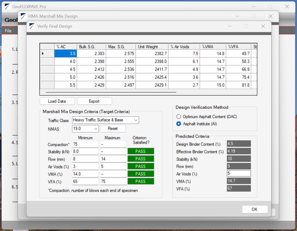Select the 4.0 % AC cell
297x231 pixels.
pos(66,62)
